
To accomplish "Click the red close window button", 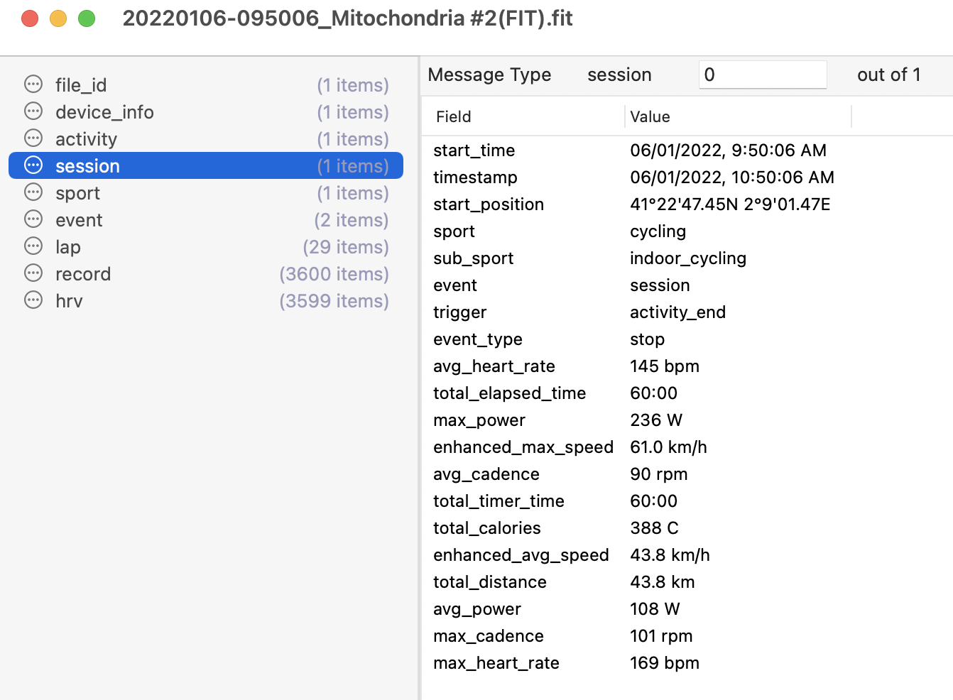I will click(30, 18).
